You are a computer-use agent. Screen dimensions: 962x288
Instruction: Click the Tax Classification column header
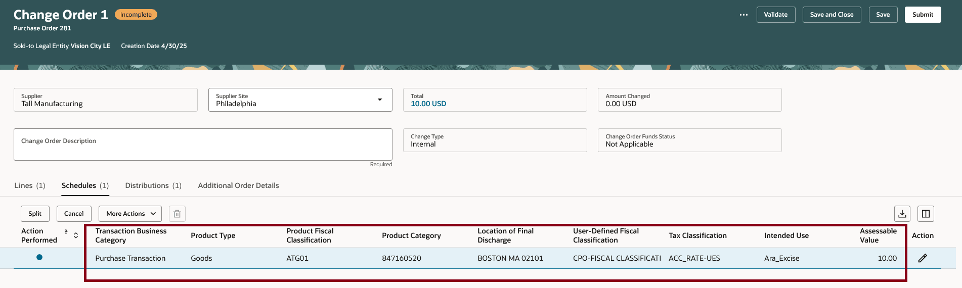tap(697, 235)
